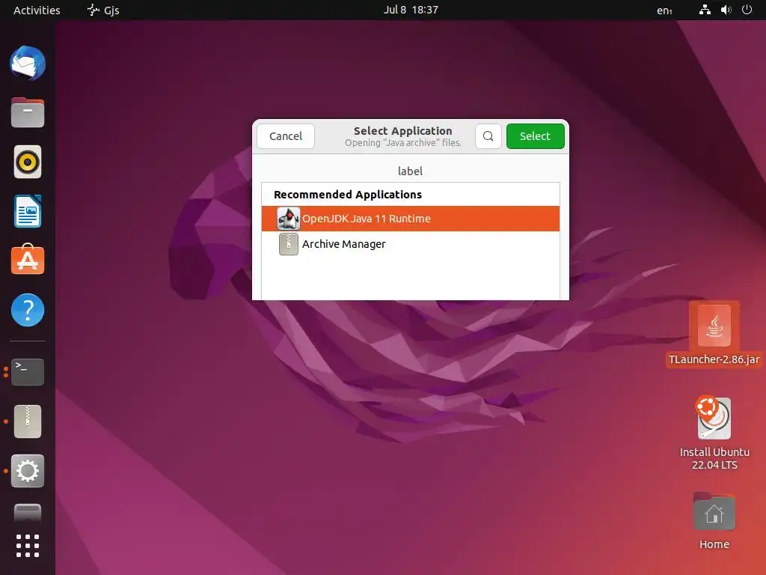The width and height of the screenshot is (766, 575).
Task: Open the network status icon
Action: click(x=705, y=10)
